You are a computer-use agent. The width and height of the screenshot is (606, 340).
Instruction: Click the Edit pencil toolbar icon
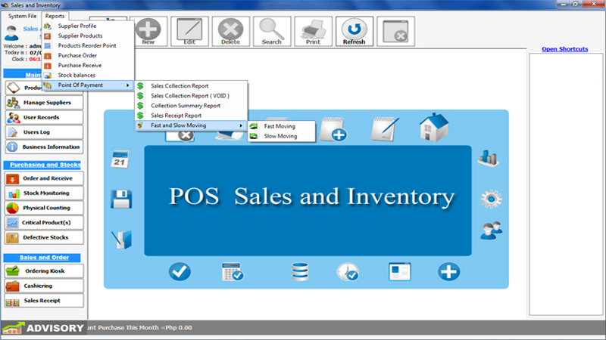pos(189,32)
